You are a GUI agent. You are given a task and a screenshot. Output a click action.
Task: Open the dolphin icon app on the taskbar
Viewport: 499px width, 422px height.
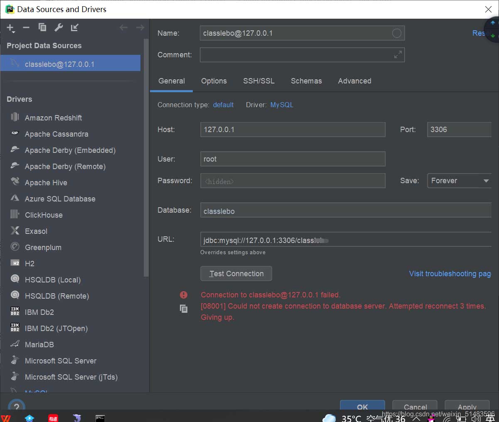76,418
